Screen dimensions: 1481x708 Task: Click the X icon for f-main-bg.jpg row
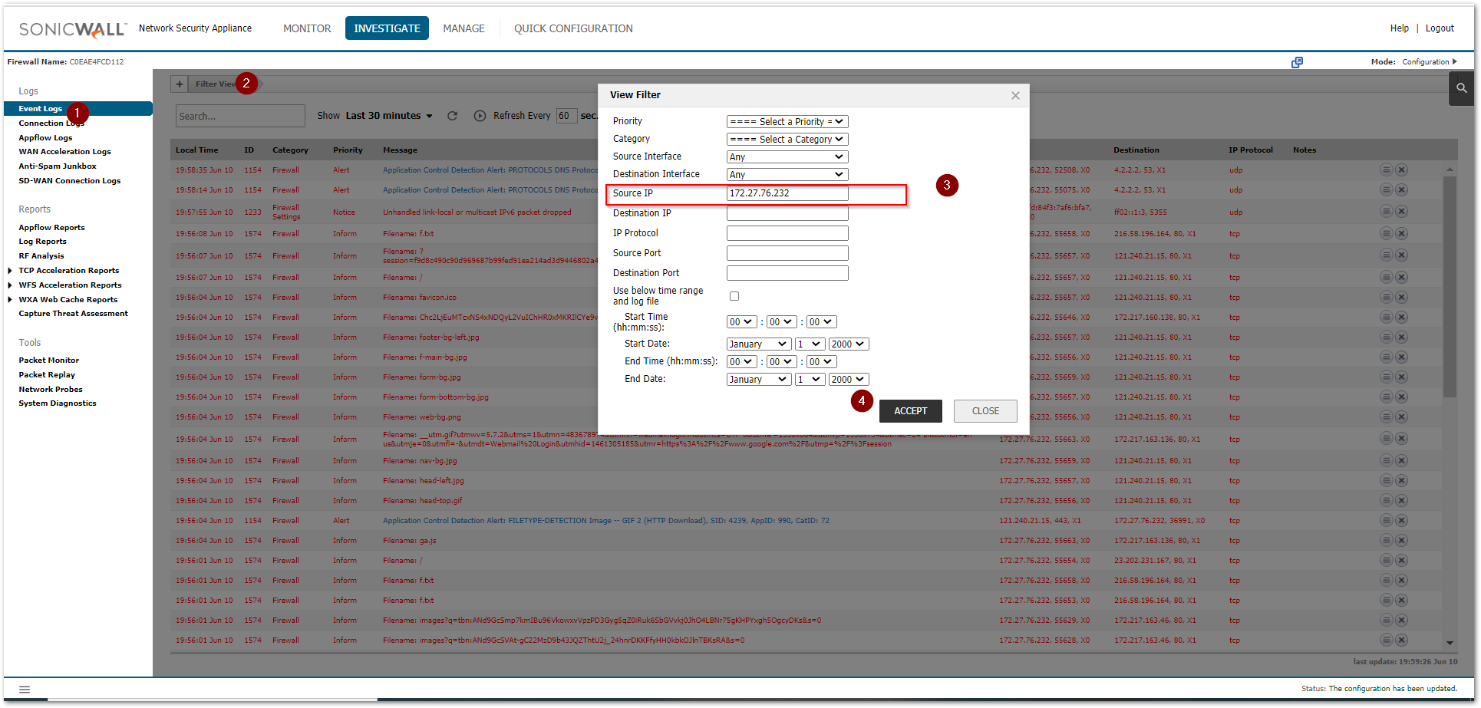tap(1401, 357)
